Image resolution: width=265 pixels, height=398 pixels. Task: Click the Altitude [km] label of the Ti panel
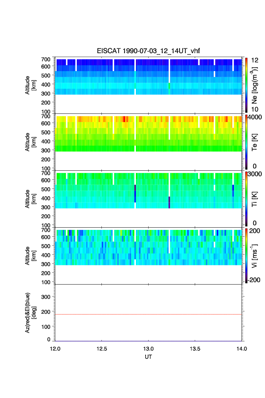point(30,199)
